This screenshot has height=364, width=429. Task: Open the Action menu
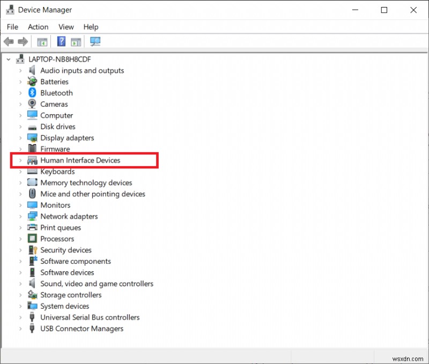tap(38, 27)
